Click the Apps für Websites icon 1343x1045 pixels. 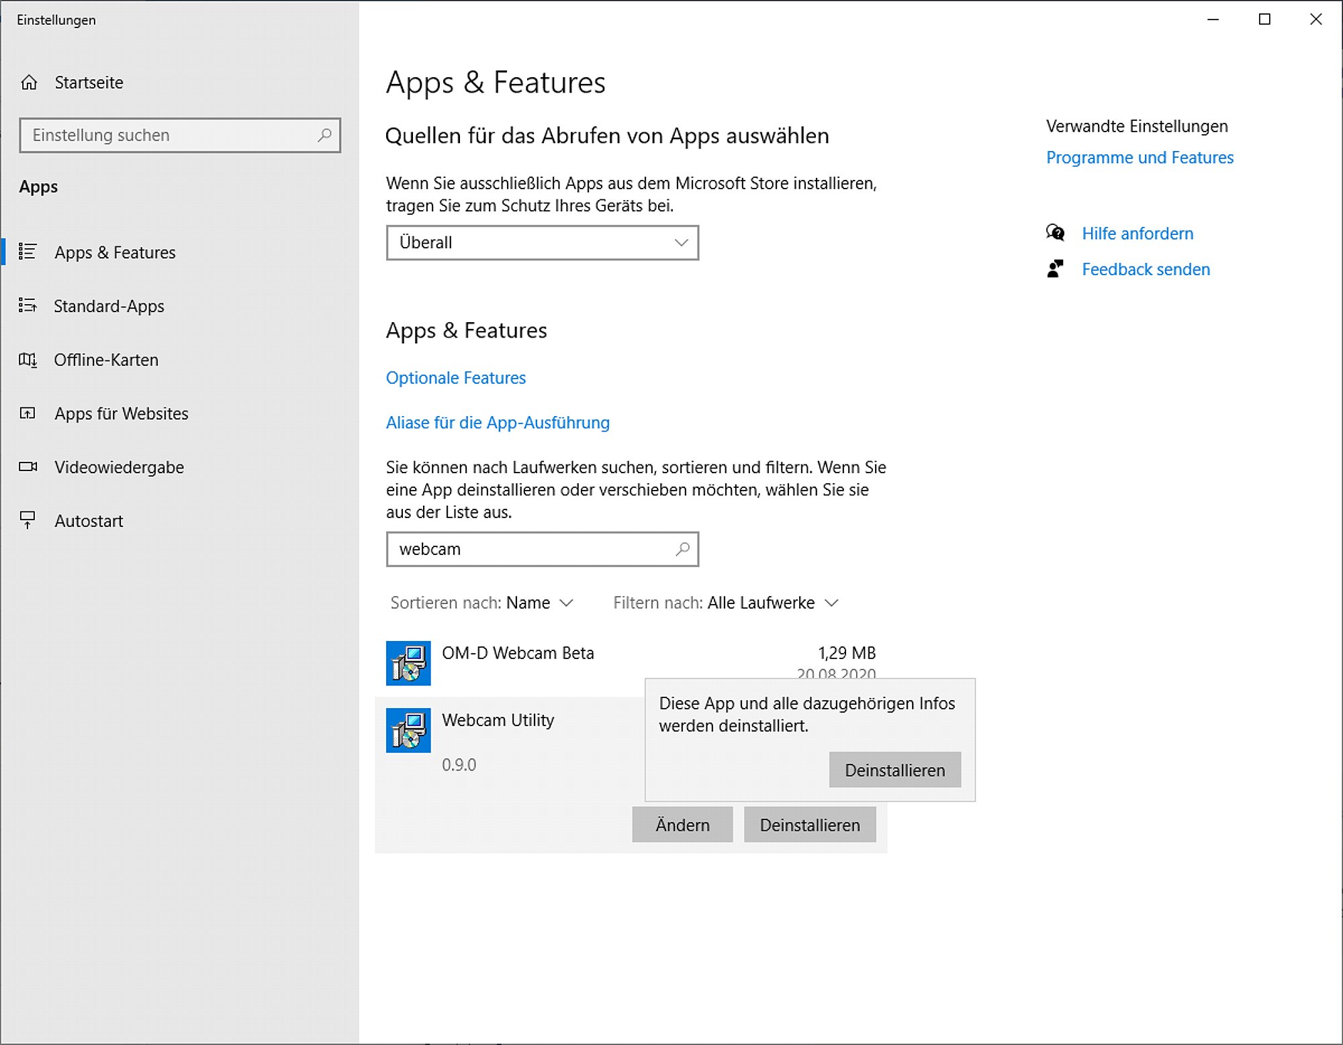pyautogui.click(x=28, y=413)
